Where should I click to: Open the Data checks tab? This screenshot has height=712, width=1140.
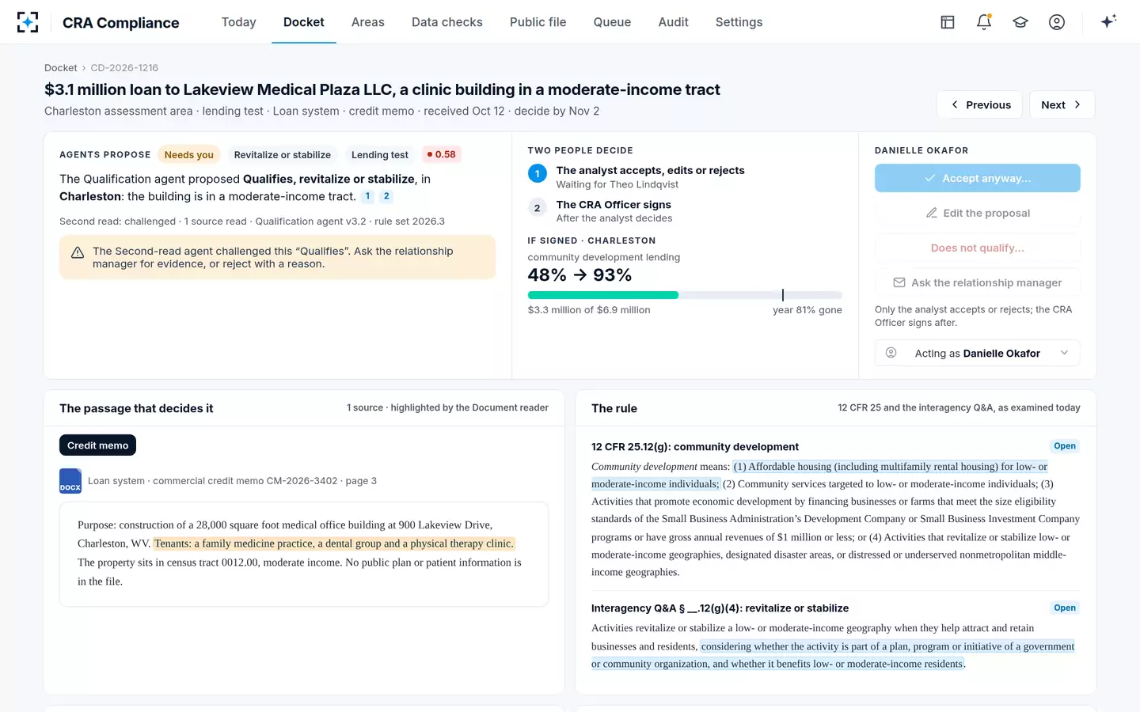447,22
